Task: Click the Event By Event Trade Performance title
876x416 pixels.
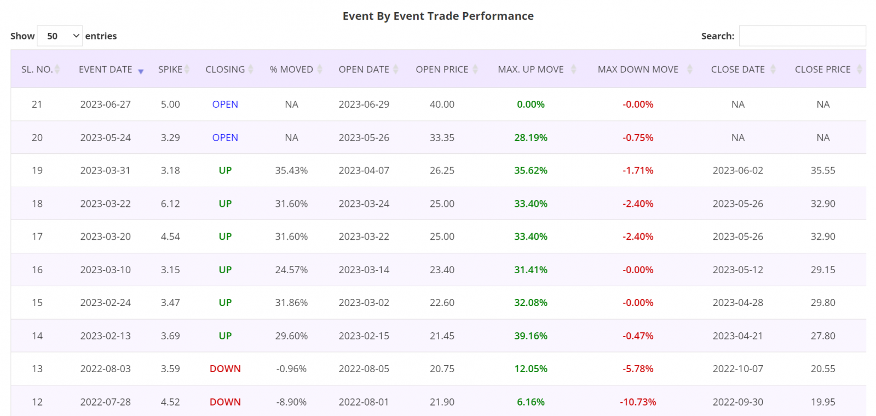Action: coord(438,16)
